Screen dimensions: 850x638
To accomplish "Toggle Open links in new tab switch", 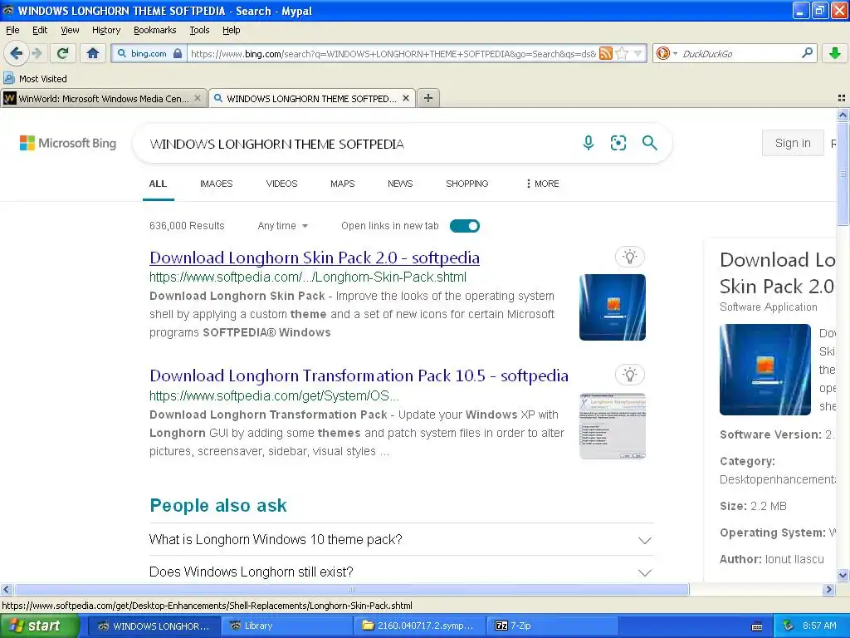I will 465,226.
